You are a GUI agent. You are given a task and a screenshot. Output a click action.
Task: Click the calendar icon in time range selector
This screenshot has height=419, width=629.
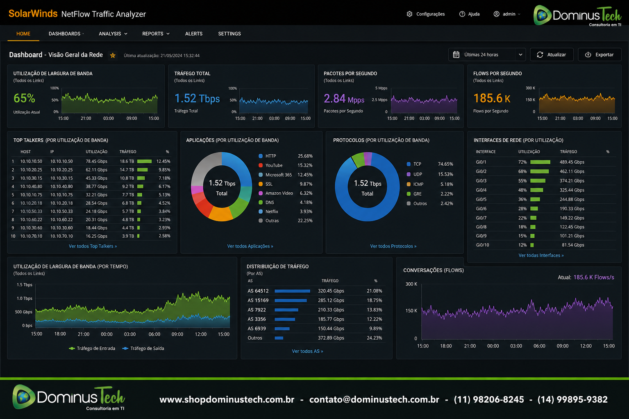click(456, 54)
